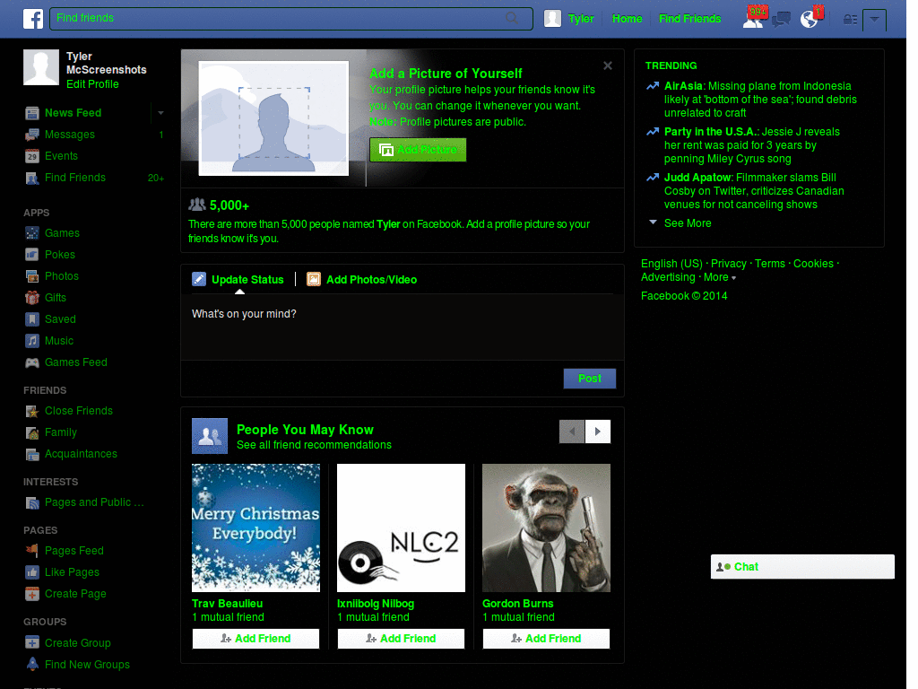Add Gordon Burns as friend

point(546,639)
